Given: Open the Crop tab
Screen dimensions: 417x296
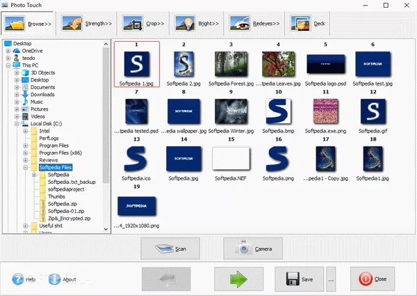Looking at the screenshot, I should 143,24.
